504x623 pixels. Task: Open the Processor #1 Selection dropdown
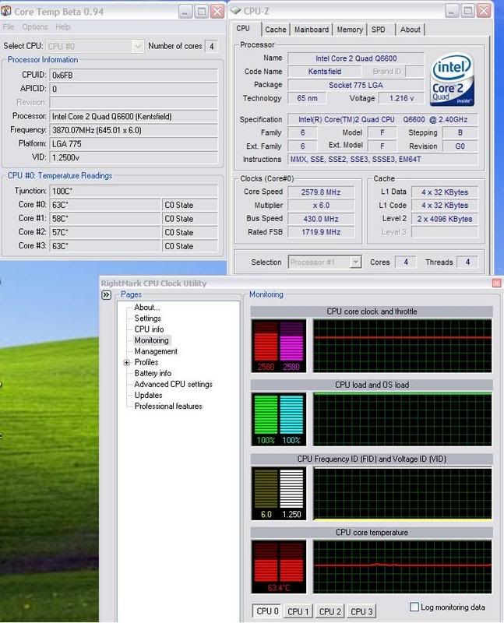click(x=324, y=262)
